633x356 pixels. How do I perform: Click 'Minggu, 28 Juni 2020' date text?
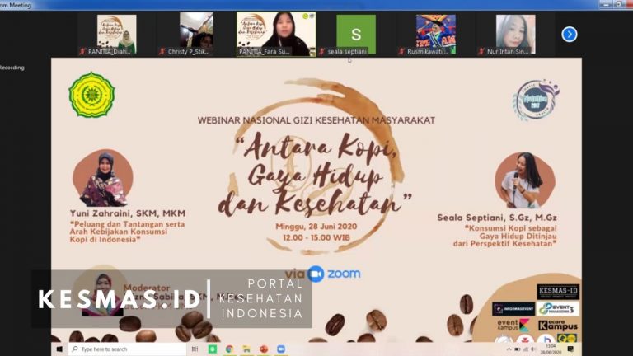pos(316,227)
